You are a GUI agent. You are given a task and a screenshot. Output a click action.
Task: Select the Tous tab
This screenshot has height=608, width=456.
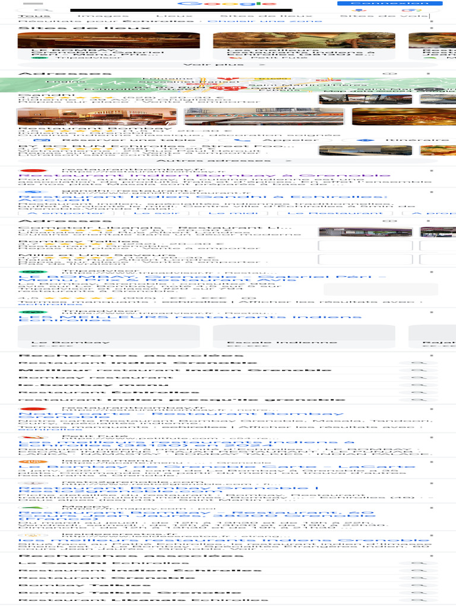click(x=34, y=16)
